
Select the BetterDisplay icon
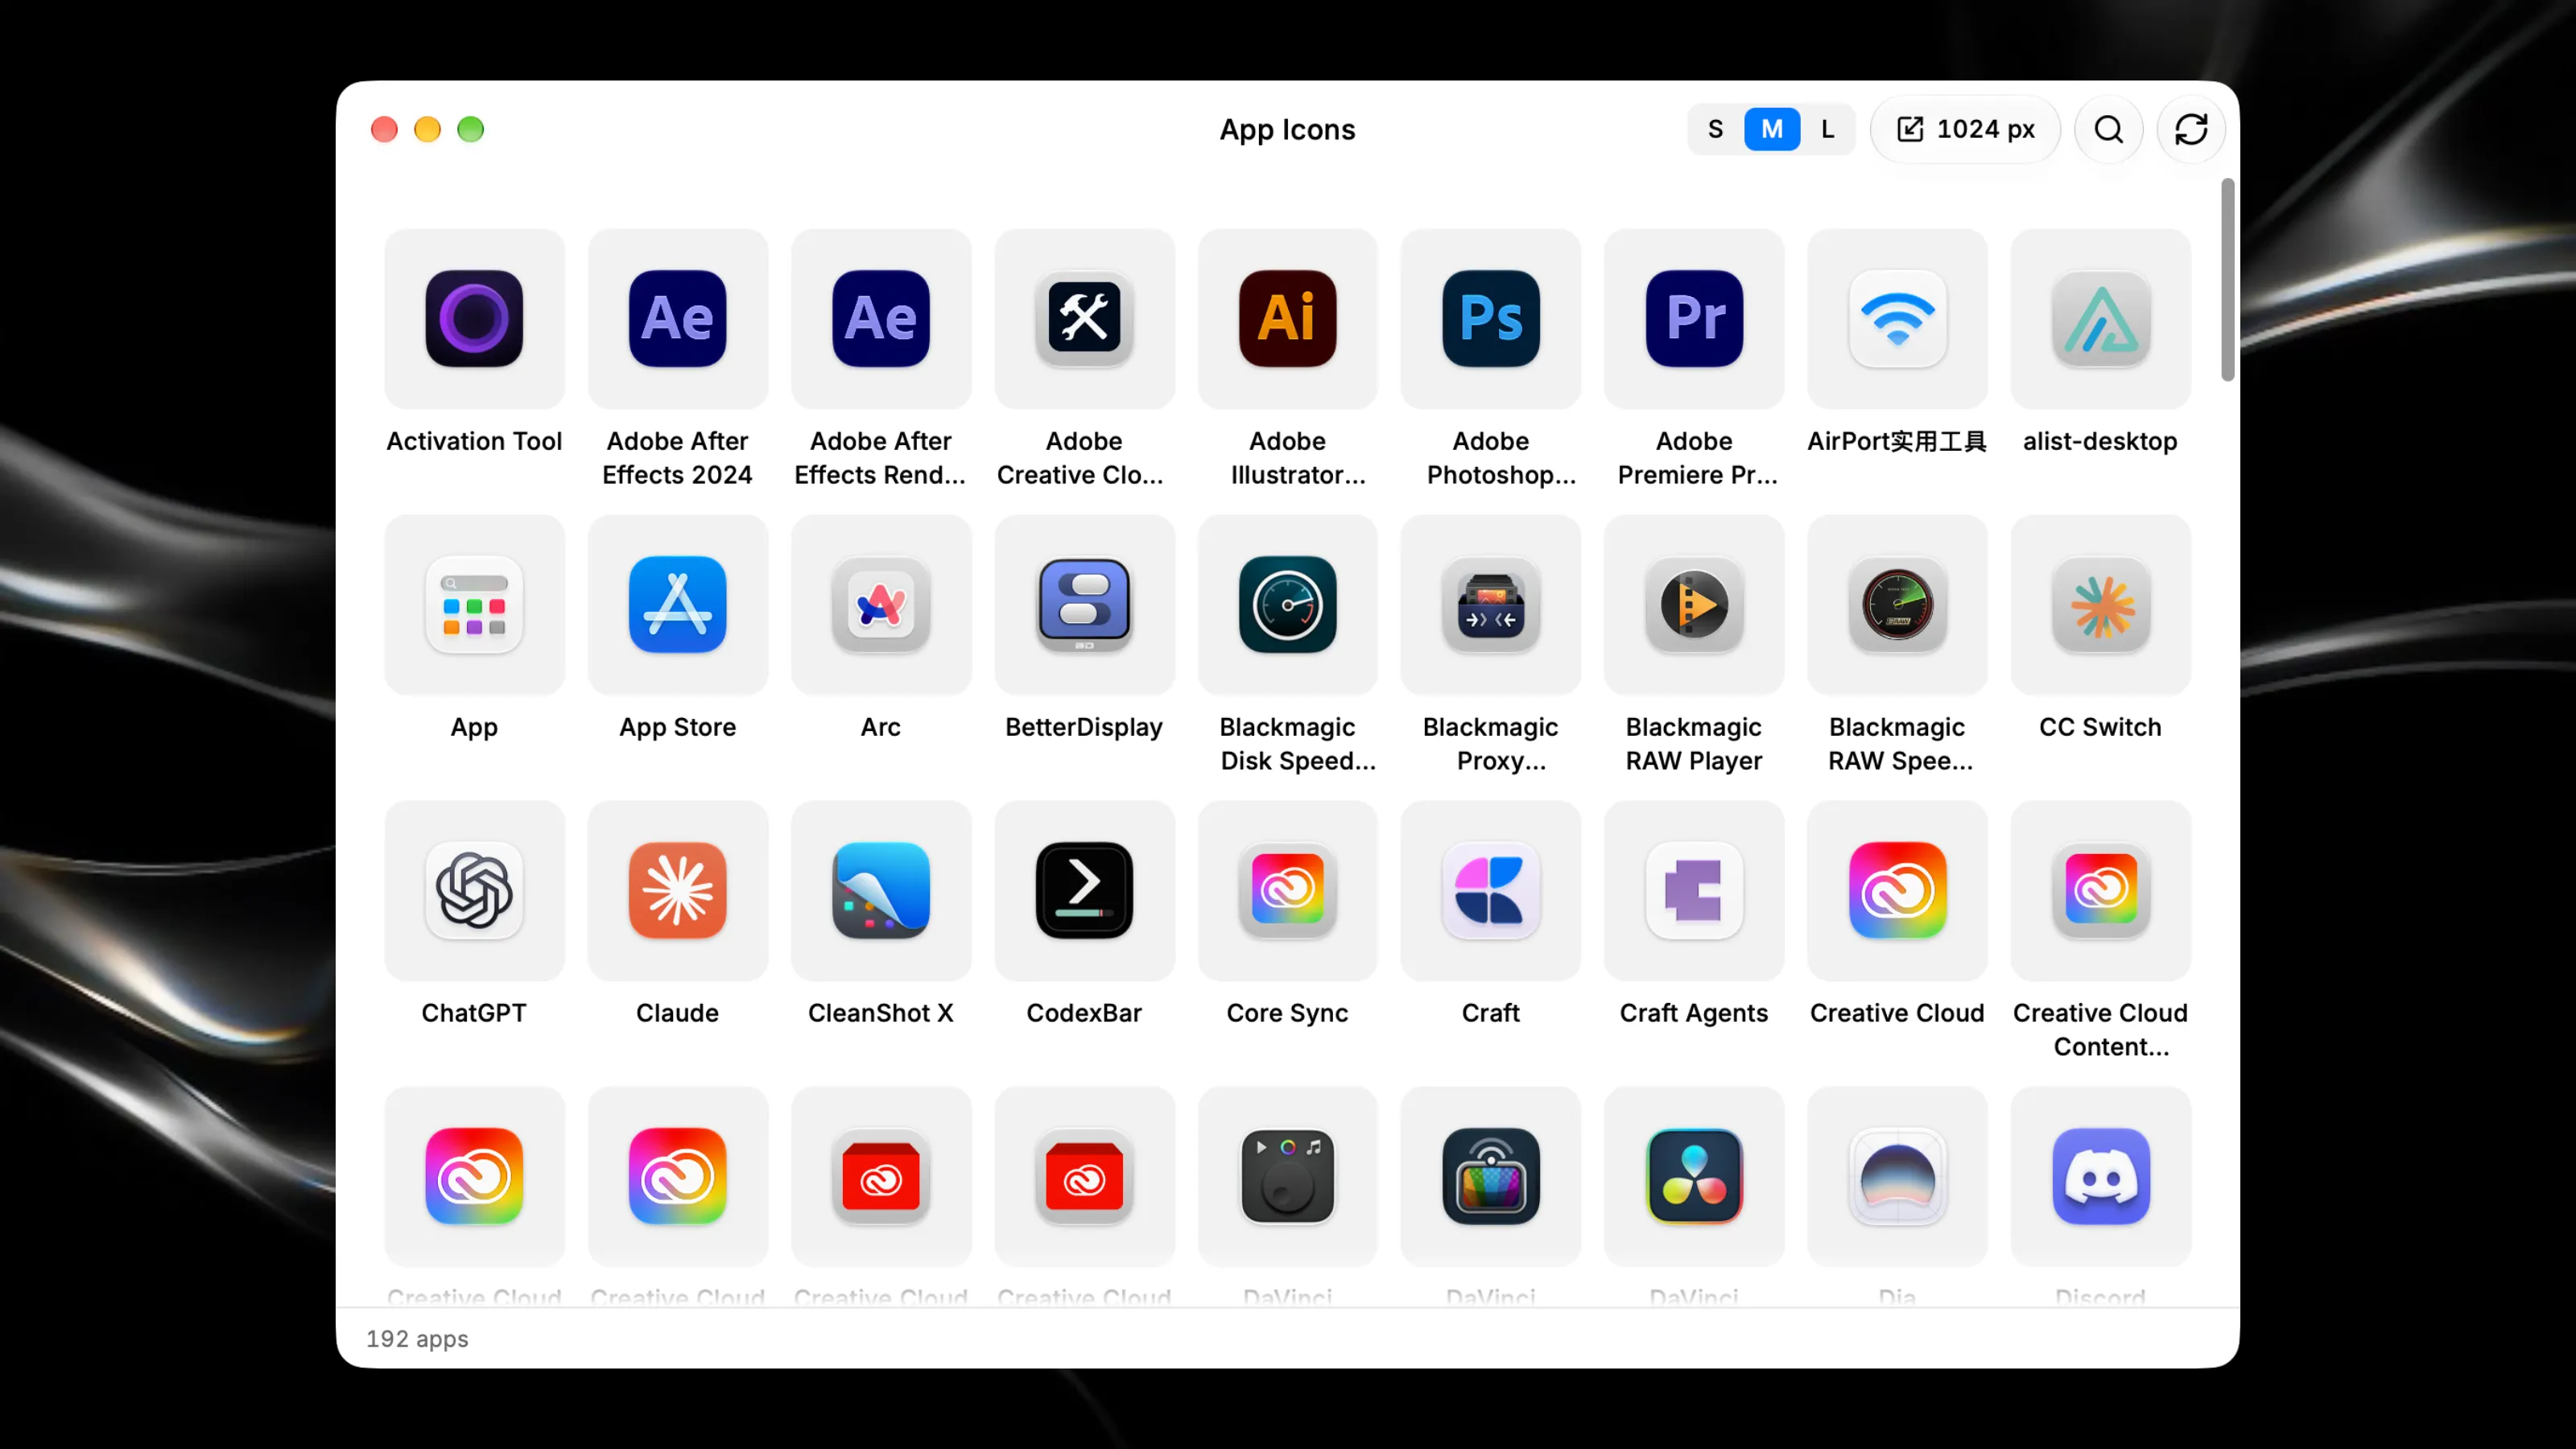point(1084,604)
